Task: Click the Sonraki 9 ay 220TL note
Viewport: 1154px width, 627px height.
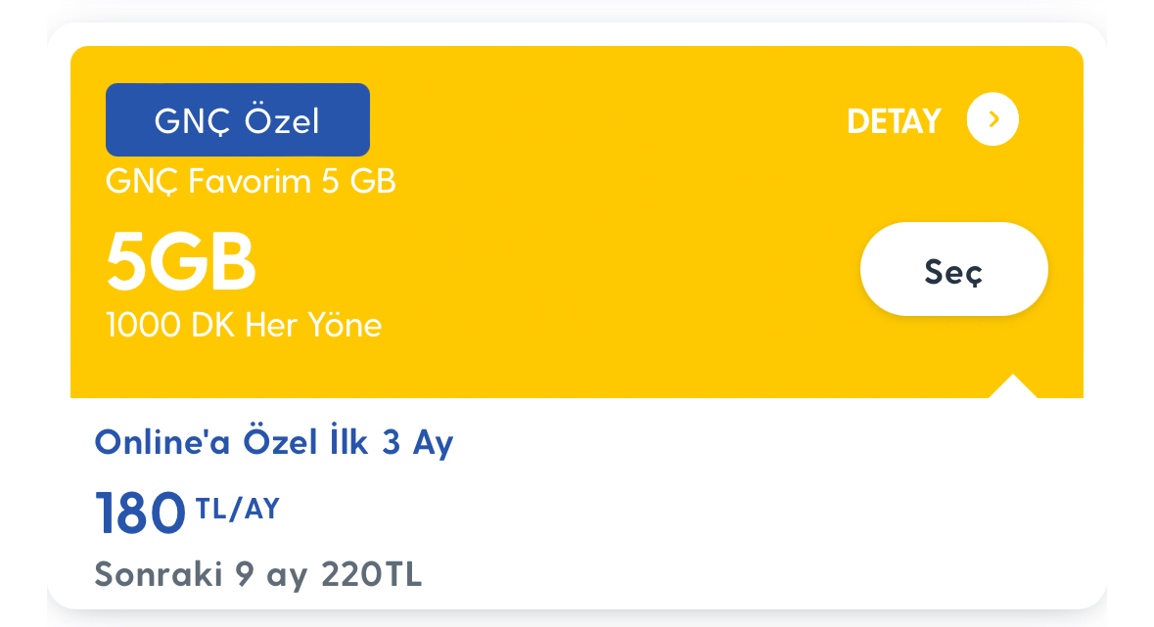Action: 258,575
